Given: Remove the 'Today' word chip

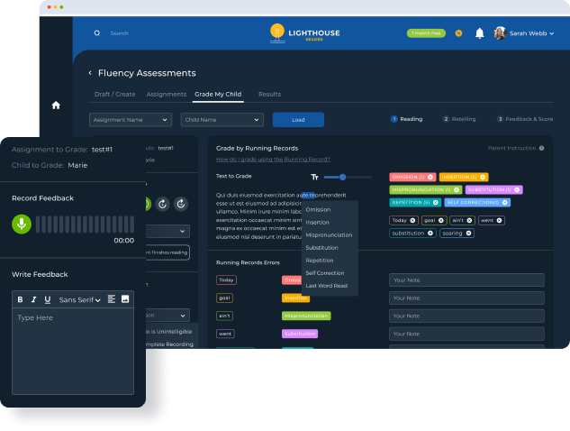Looking at the screenshot, I should [x=412, y=220].
